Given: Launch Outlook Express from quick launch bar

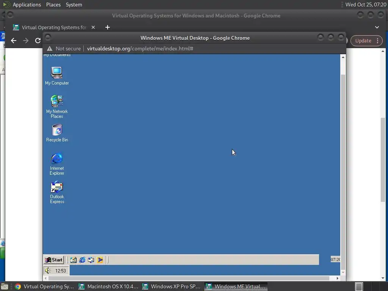Looking at the screenshot, I should [x=91, y=260].
